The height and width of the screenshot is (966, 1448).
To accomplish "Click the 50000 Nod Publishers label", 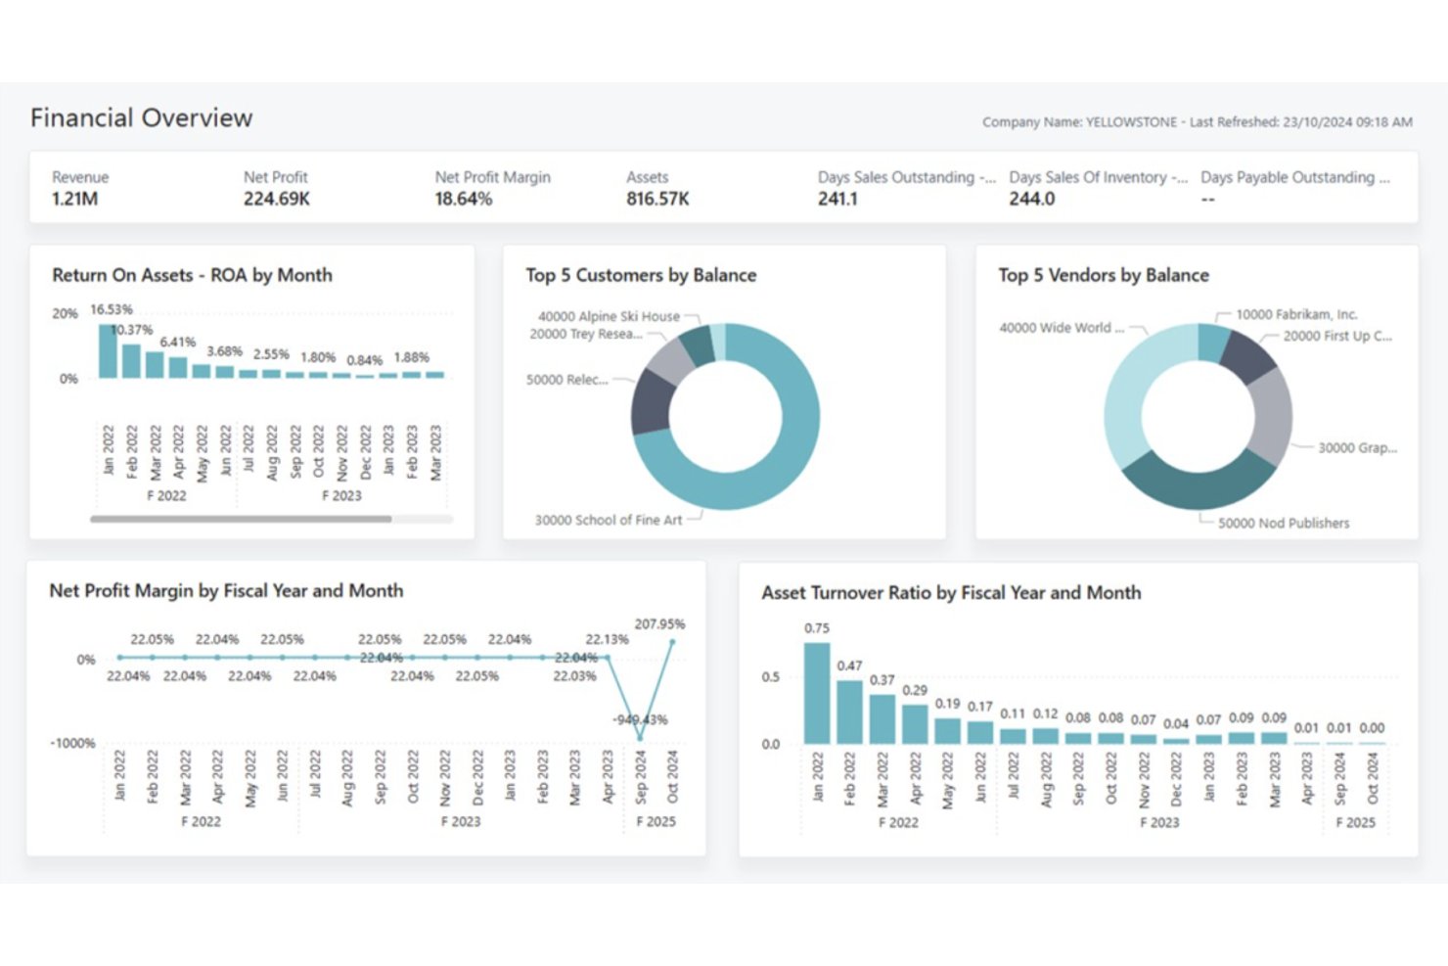I will pyautogui.click(x=1284, y=523).
